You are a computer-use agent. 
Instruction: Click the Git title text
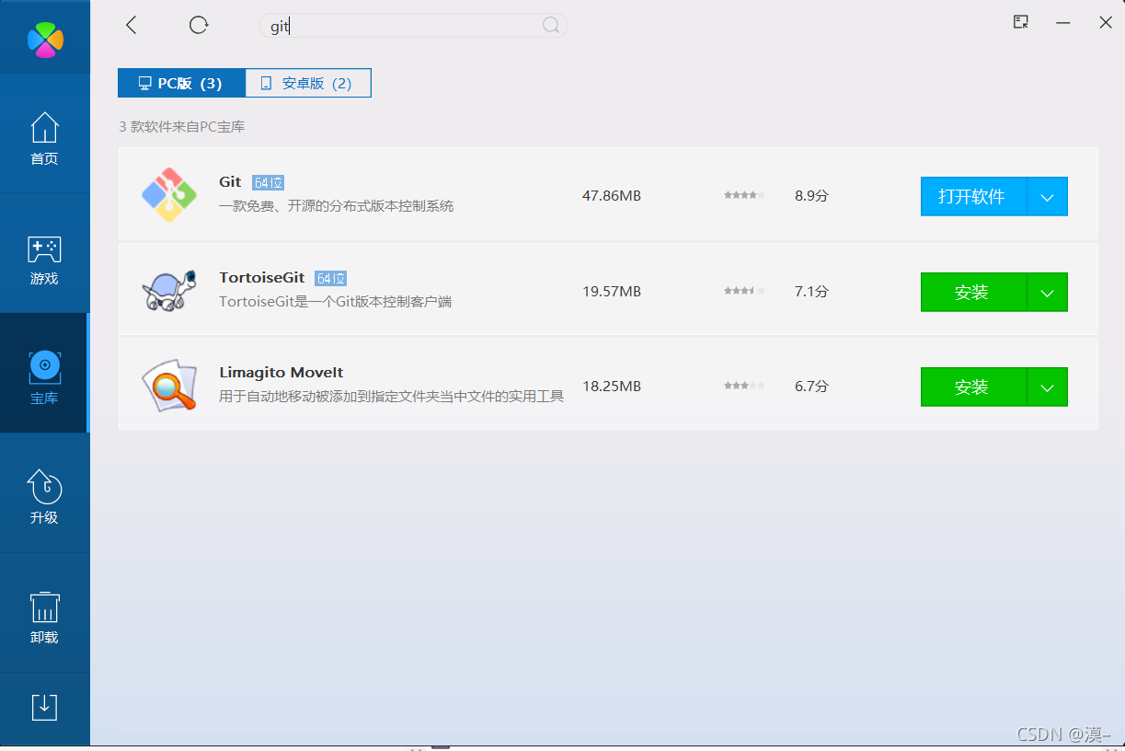(x=230, y=182)
